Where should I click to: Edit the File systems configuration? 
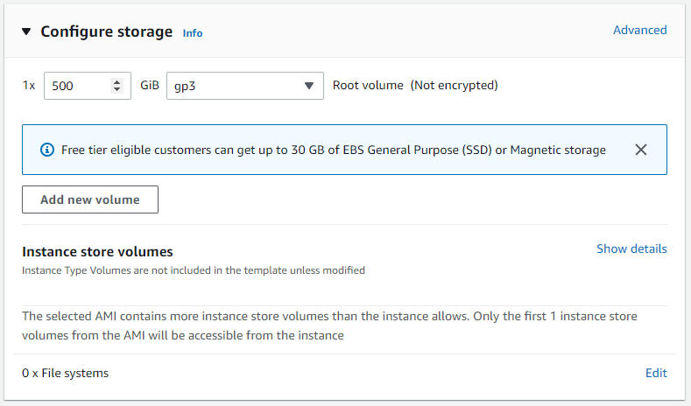pos(656,373)
